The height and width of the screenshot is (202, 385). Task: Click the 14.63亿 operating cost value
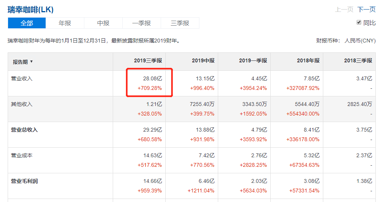click(x=153, y=155)
